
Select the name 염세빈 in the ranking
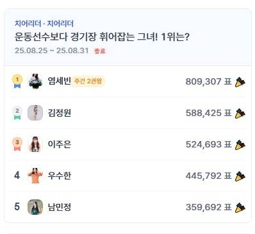point(60,81)
